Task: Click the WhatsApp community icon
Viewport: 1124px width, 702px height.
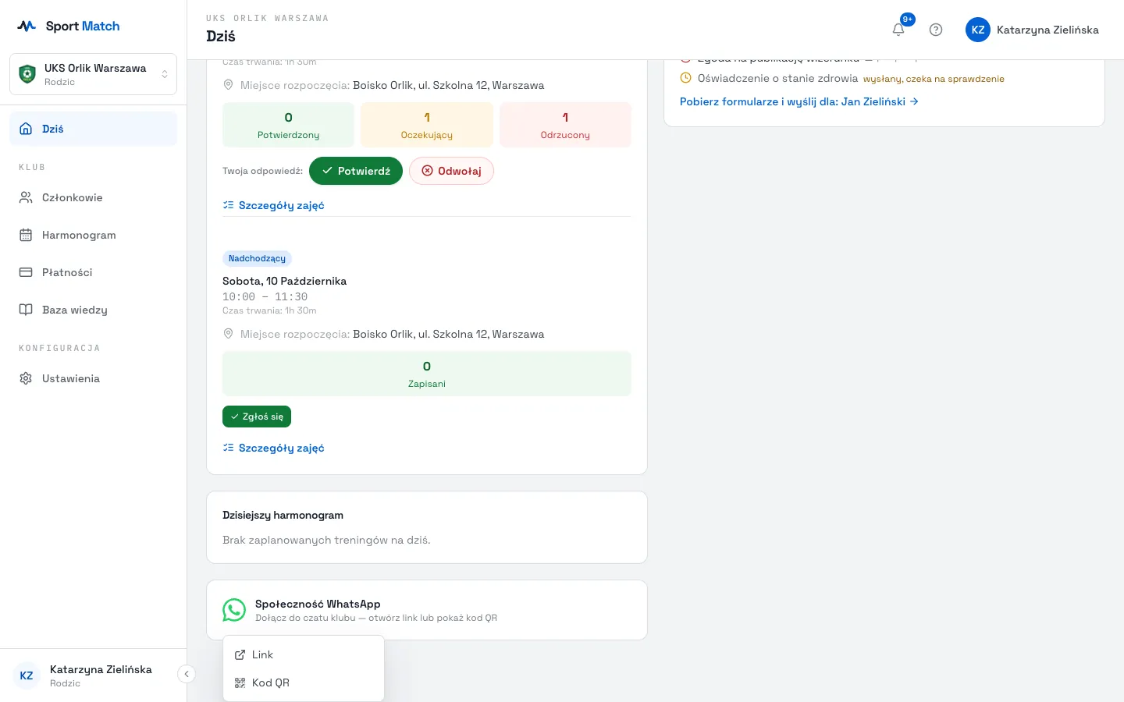Action: pyautogui.click(x=234, y=610)
